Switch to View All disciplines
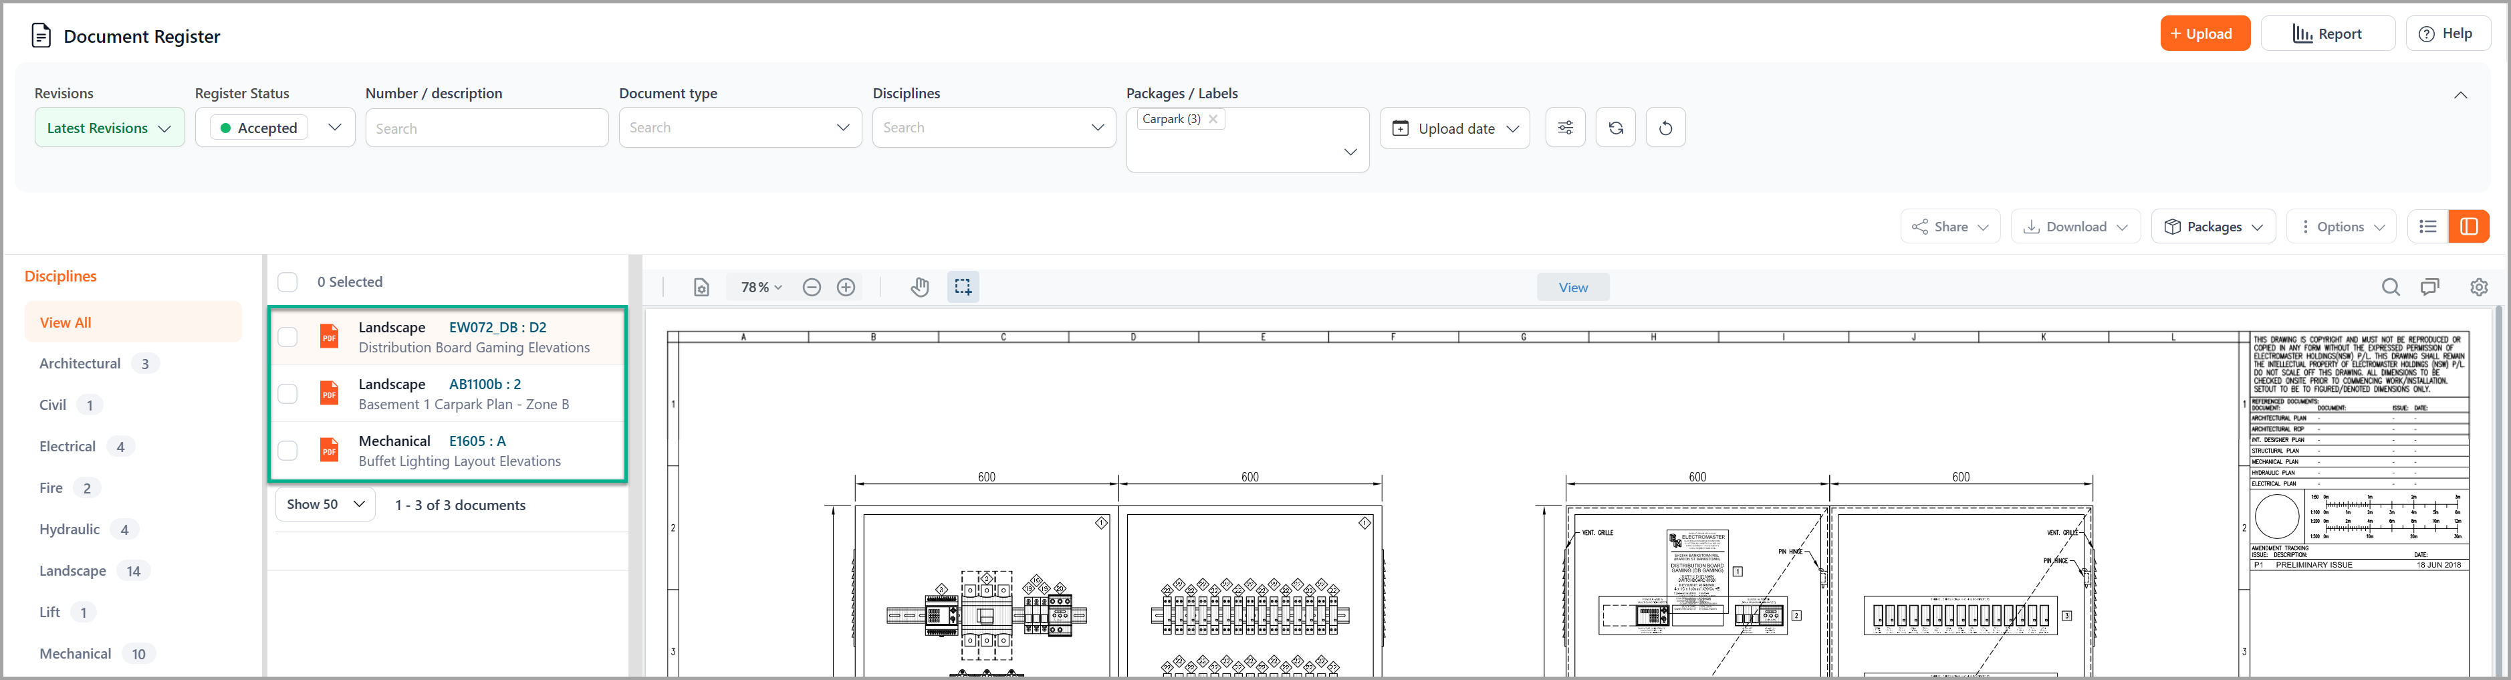This screenshot has width=2511, height=680. point(64,321)
